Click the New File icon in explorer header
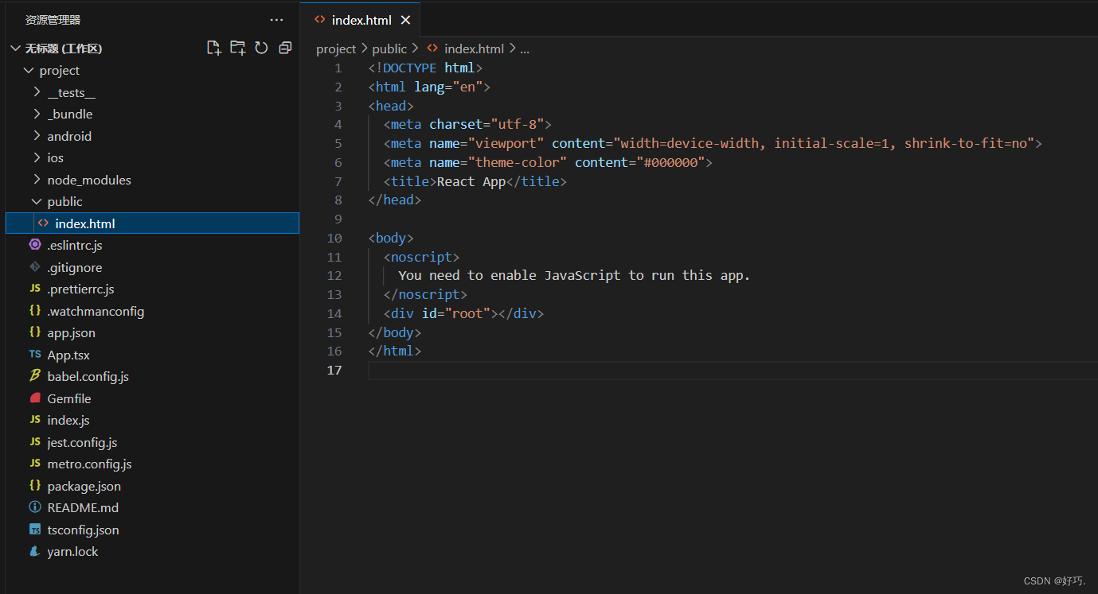Image resolution: width=1098 pixels, height=594 pixels. tap(213, 49)
